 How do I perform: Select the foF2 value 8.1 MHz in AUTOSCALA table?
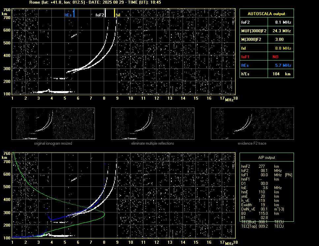pos(283,22)
